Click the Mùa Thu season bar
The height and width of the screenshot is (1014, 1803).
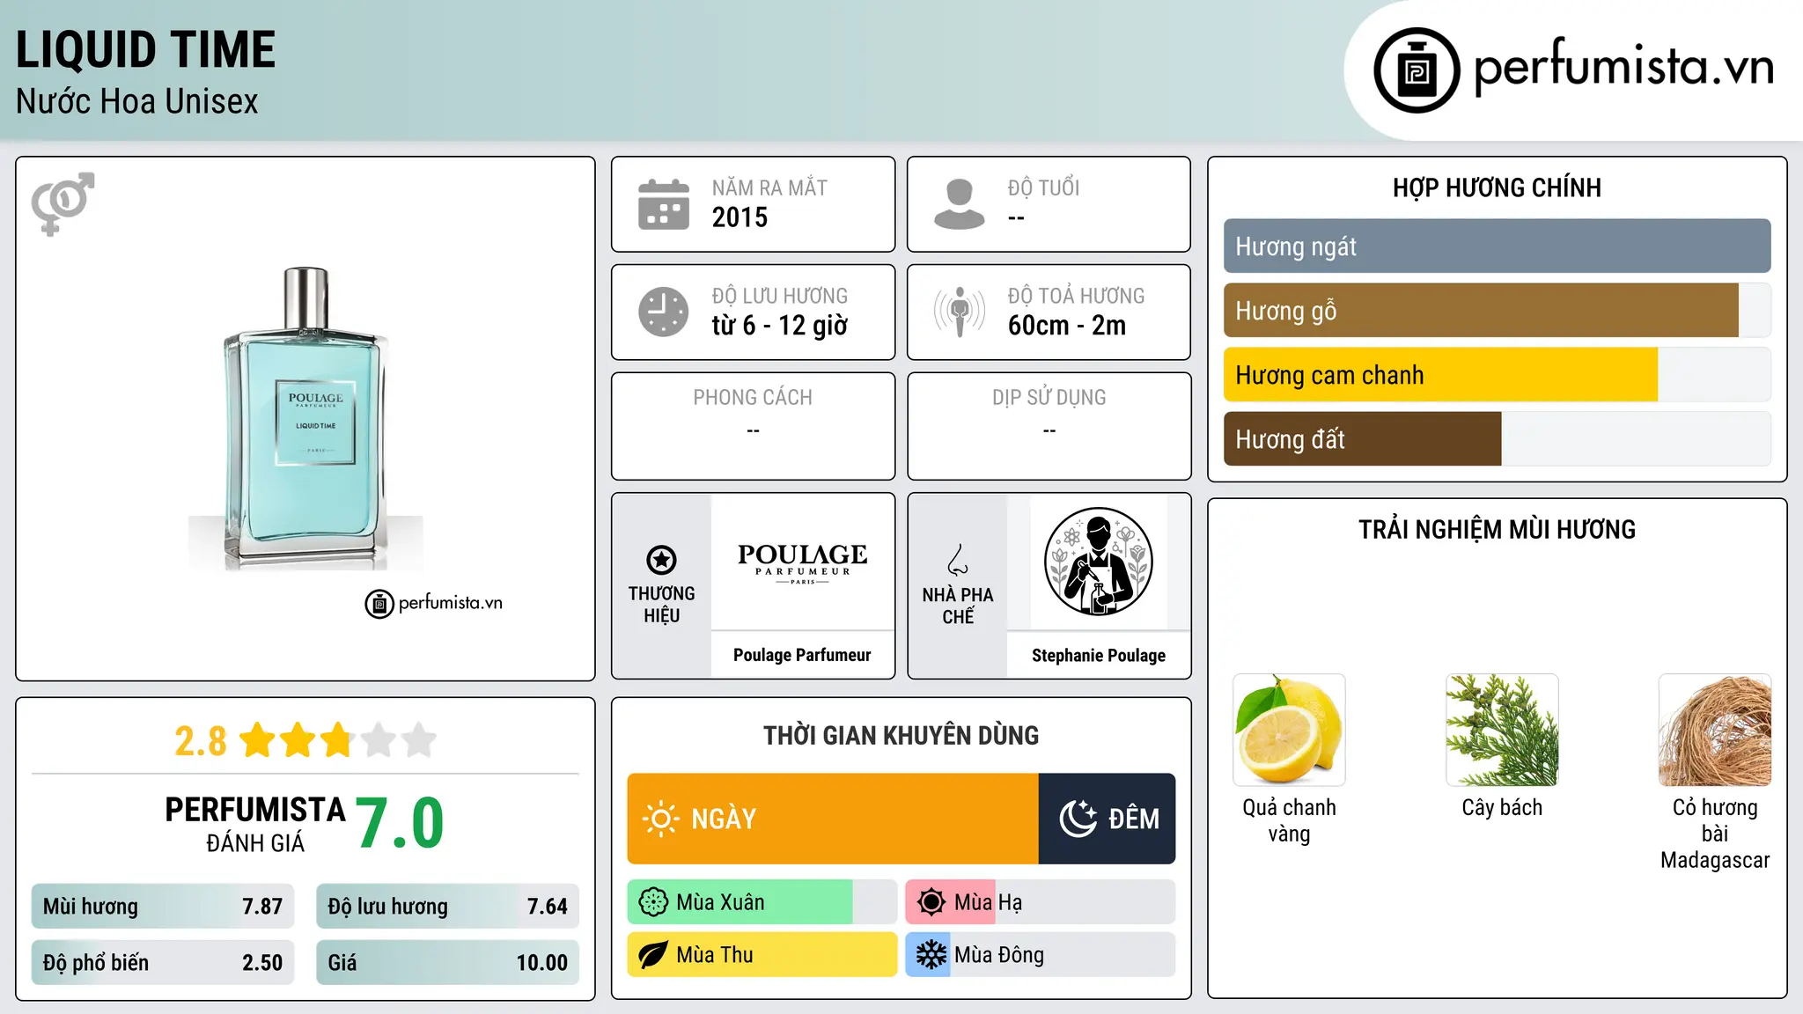point(762,955)
